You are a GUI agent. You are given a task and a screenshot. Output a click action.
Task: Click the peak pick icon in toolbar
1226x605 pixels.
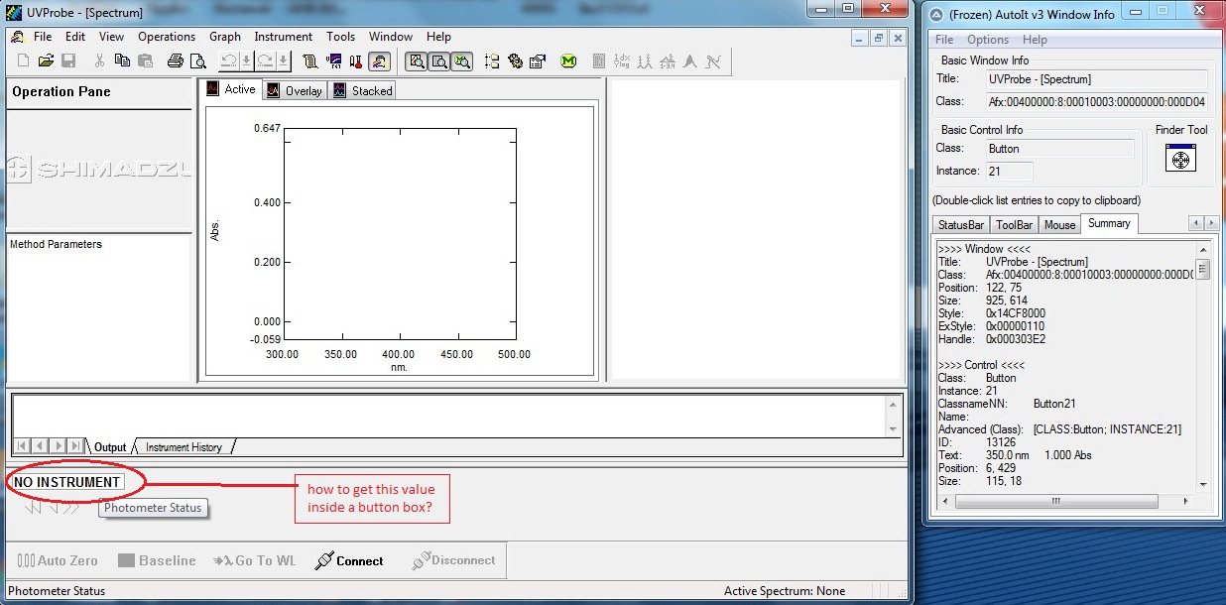(x=645, y=61)
